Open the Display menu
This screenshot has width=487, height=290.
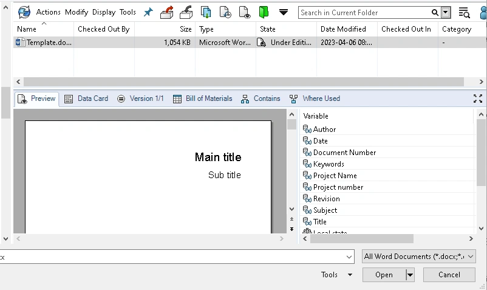point(104,12)
